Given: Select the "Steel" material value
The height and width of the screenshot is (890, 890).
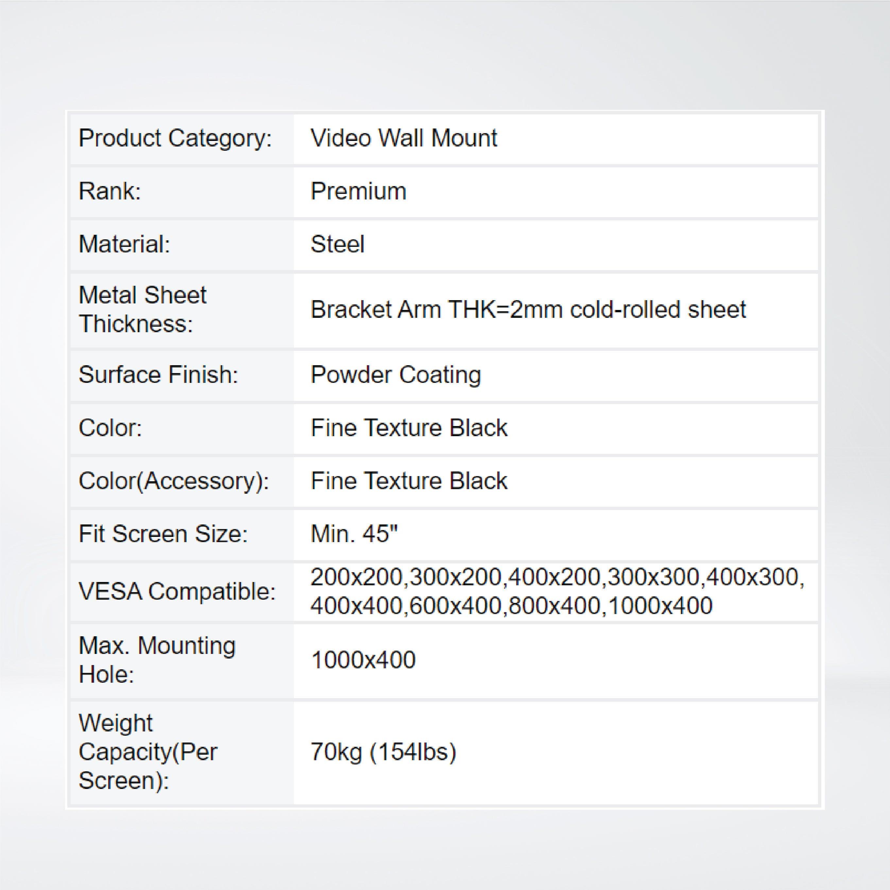Looking at the screenshot, I should tap(337, 244).
